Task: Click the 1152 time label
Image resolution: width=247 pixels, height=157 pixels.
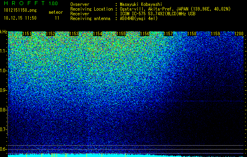Action: (x=50, y=34)
